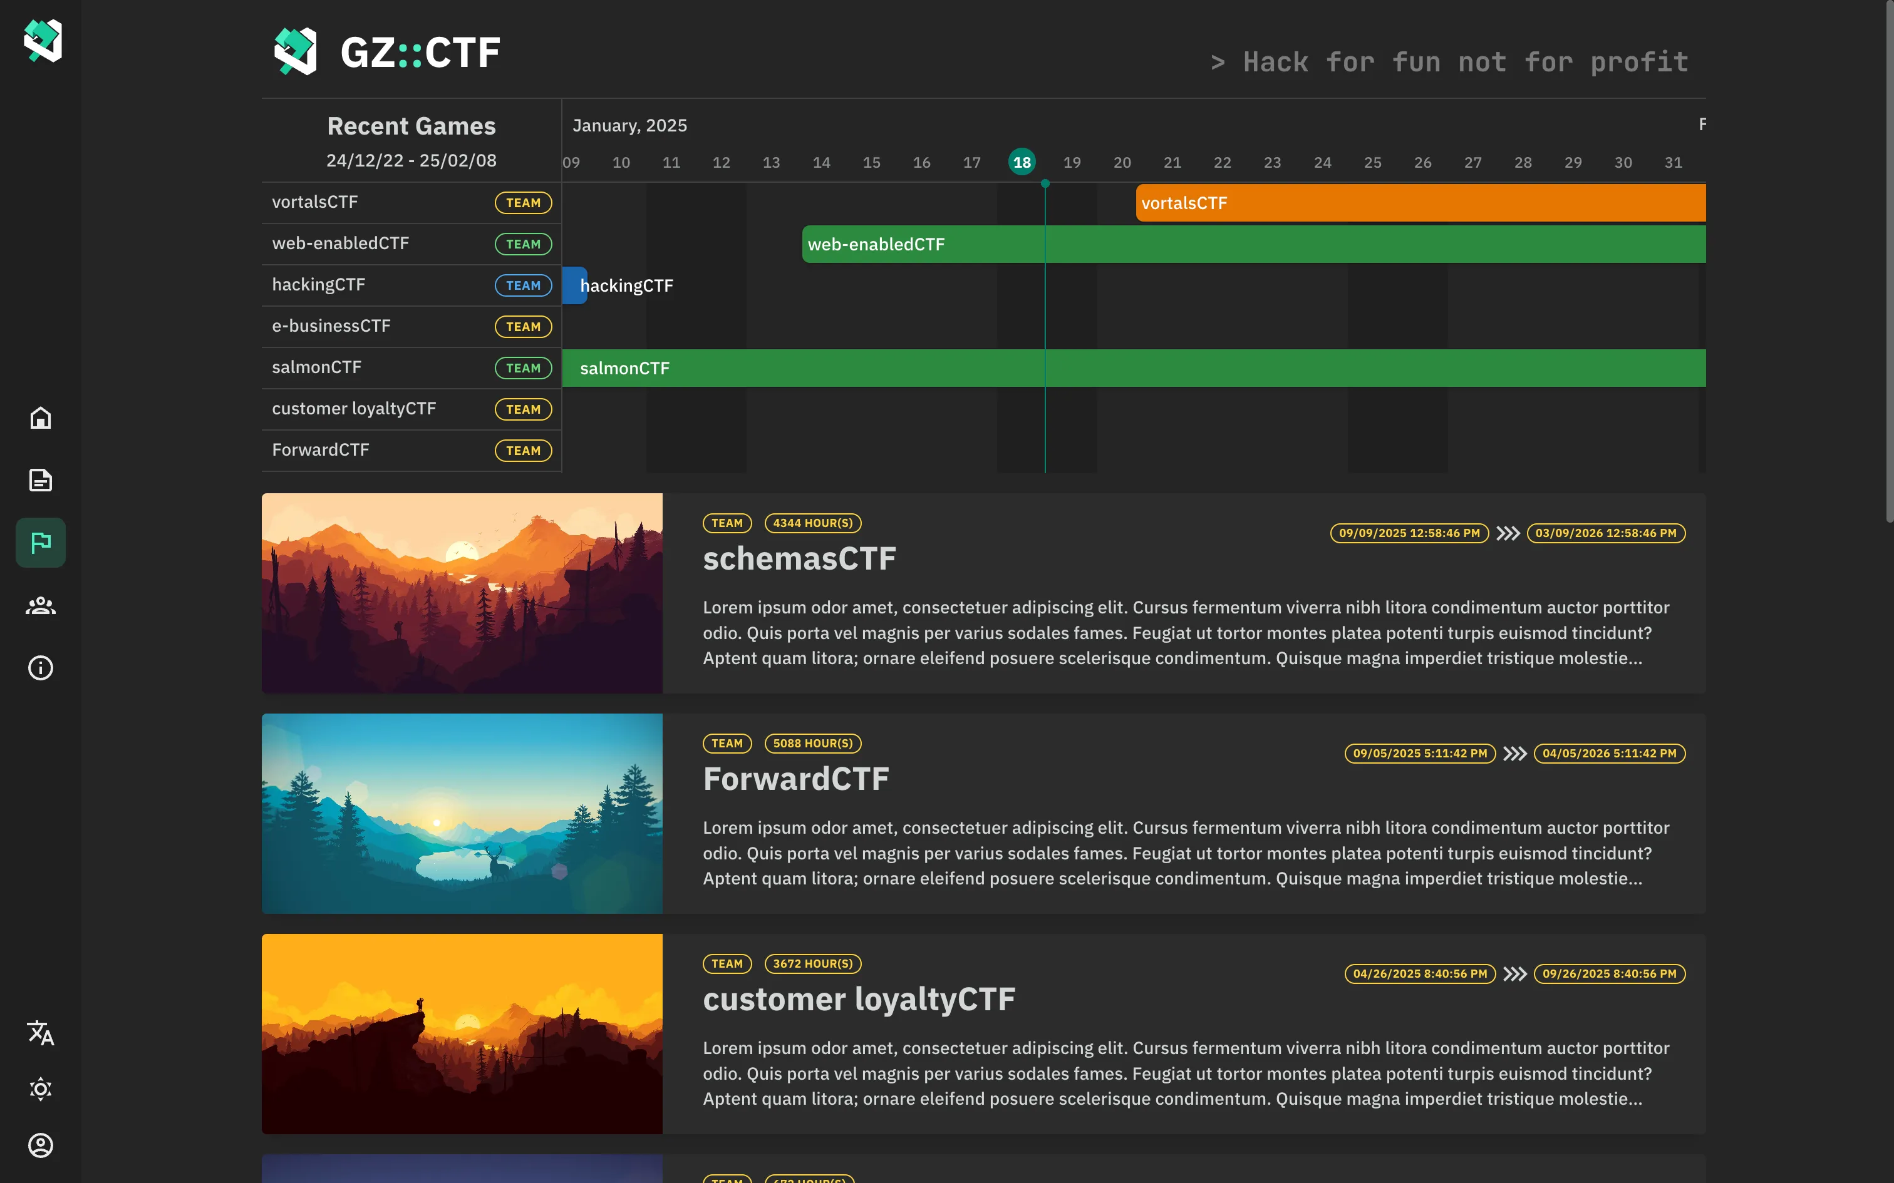
Task: Click the small logo at top of sidebar
Action: pyautogui.click(x=40, y=41)
